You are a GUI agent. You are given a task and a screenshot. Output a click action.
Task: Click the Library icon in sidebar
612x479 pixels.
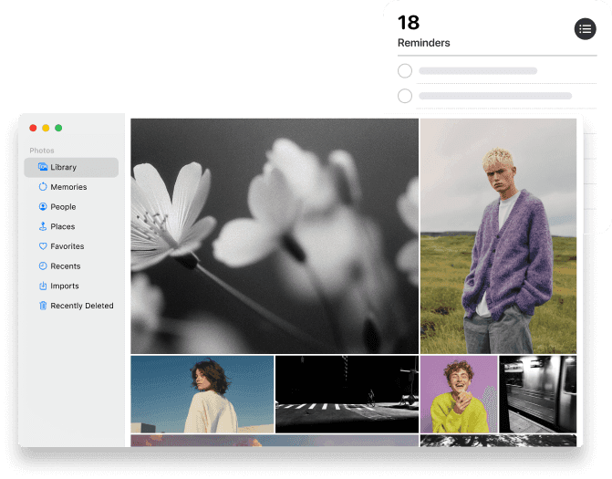pyautogui.click(x=42, y=167)
